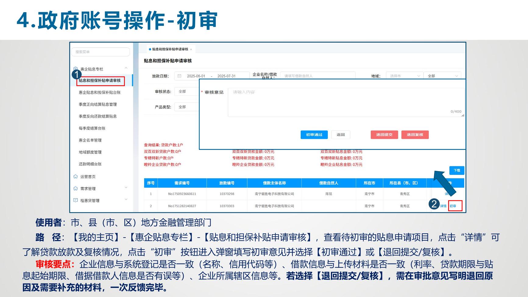Click the 初审通过 button
The height and width of the screenshot is (297, 528).
point(314,135)
